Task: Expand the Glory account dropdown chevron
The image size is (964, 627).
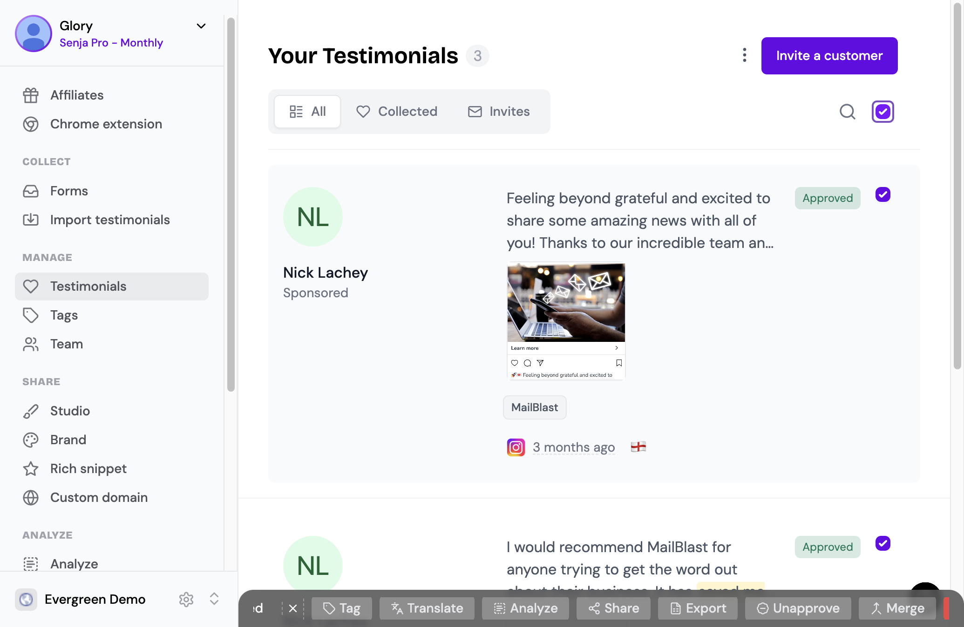Action: (x=201, y=26)
